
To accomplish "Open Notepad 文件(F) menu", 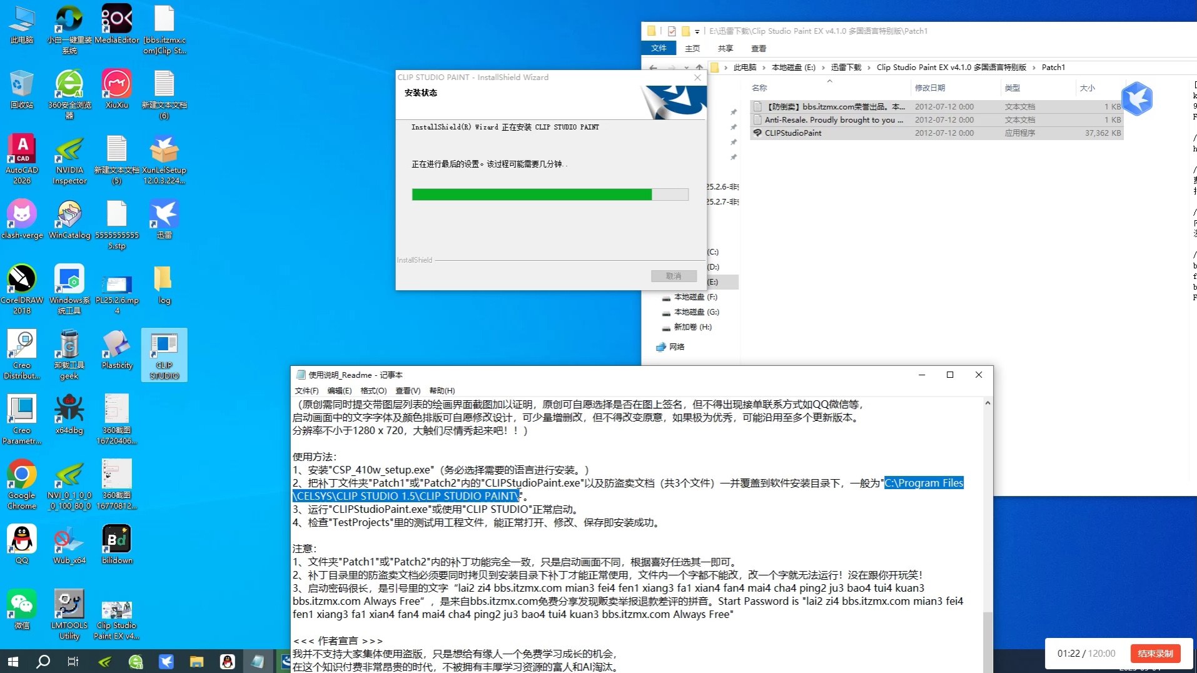I will point(306,390).
